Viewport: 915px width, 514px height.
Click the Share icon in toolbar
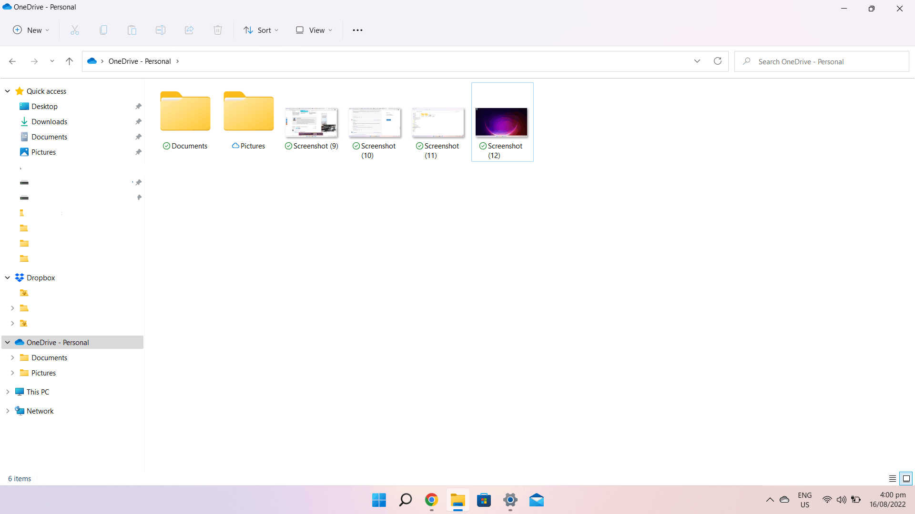(189, 30)
